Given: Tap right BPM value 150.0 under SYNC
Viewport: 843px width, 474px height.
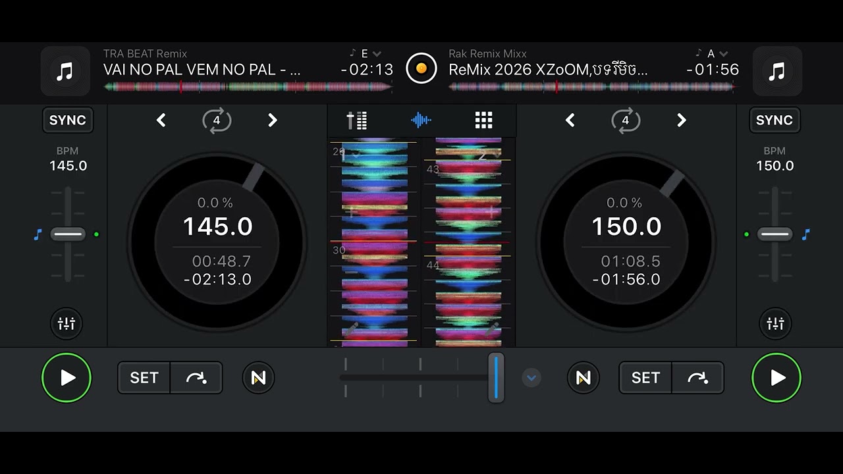Looking at the screenshot, I should tap(775, 166).
